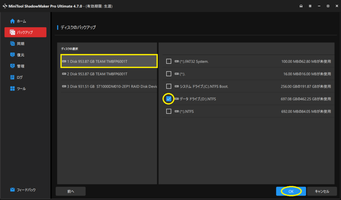Screen dimensions: 341x200
Task: Check the システム ドライブ (C:) checkbox
Action: point(169,86)
